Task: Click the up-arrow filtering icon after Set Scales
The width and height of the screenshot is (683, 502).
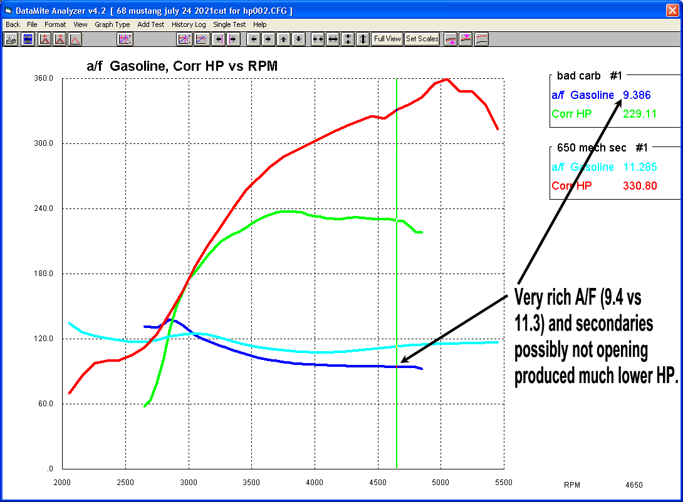Action: (x=451, y=39)
